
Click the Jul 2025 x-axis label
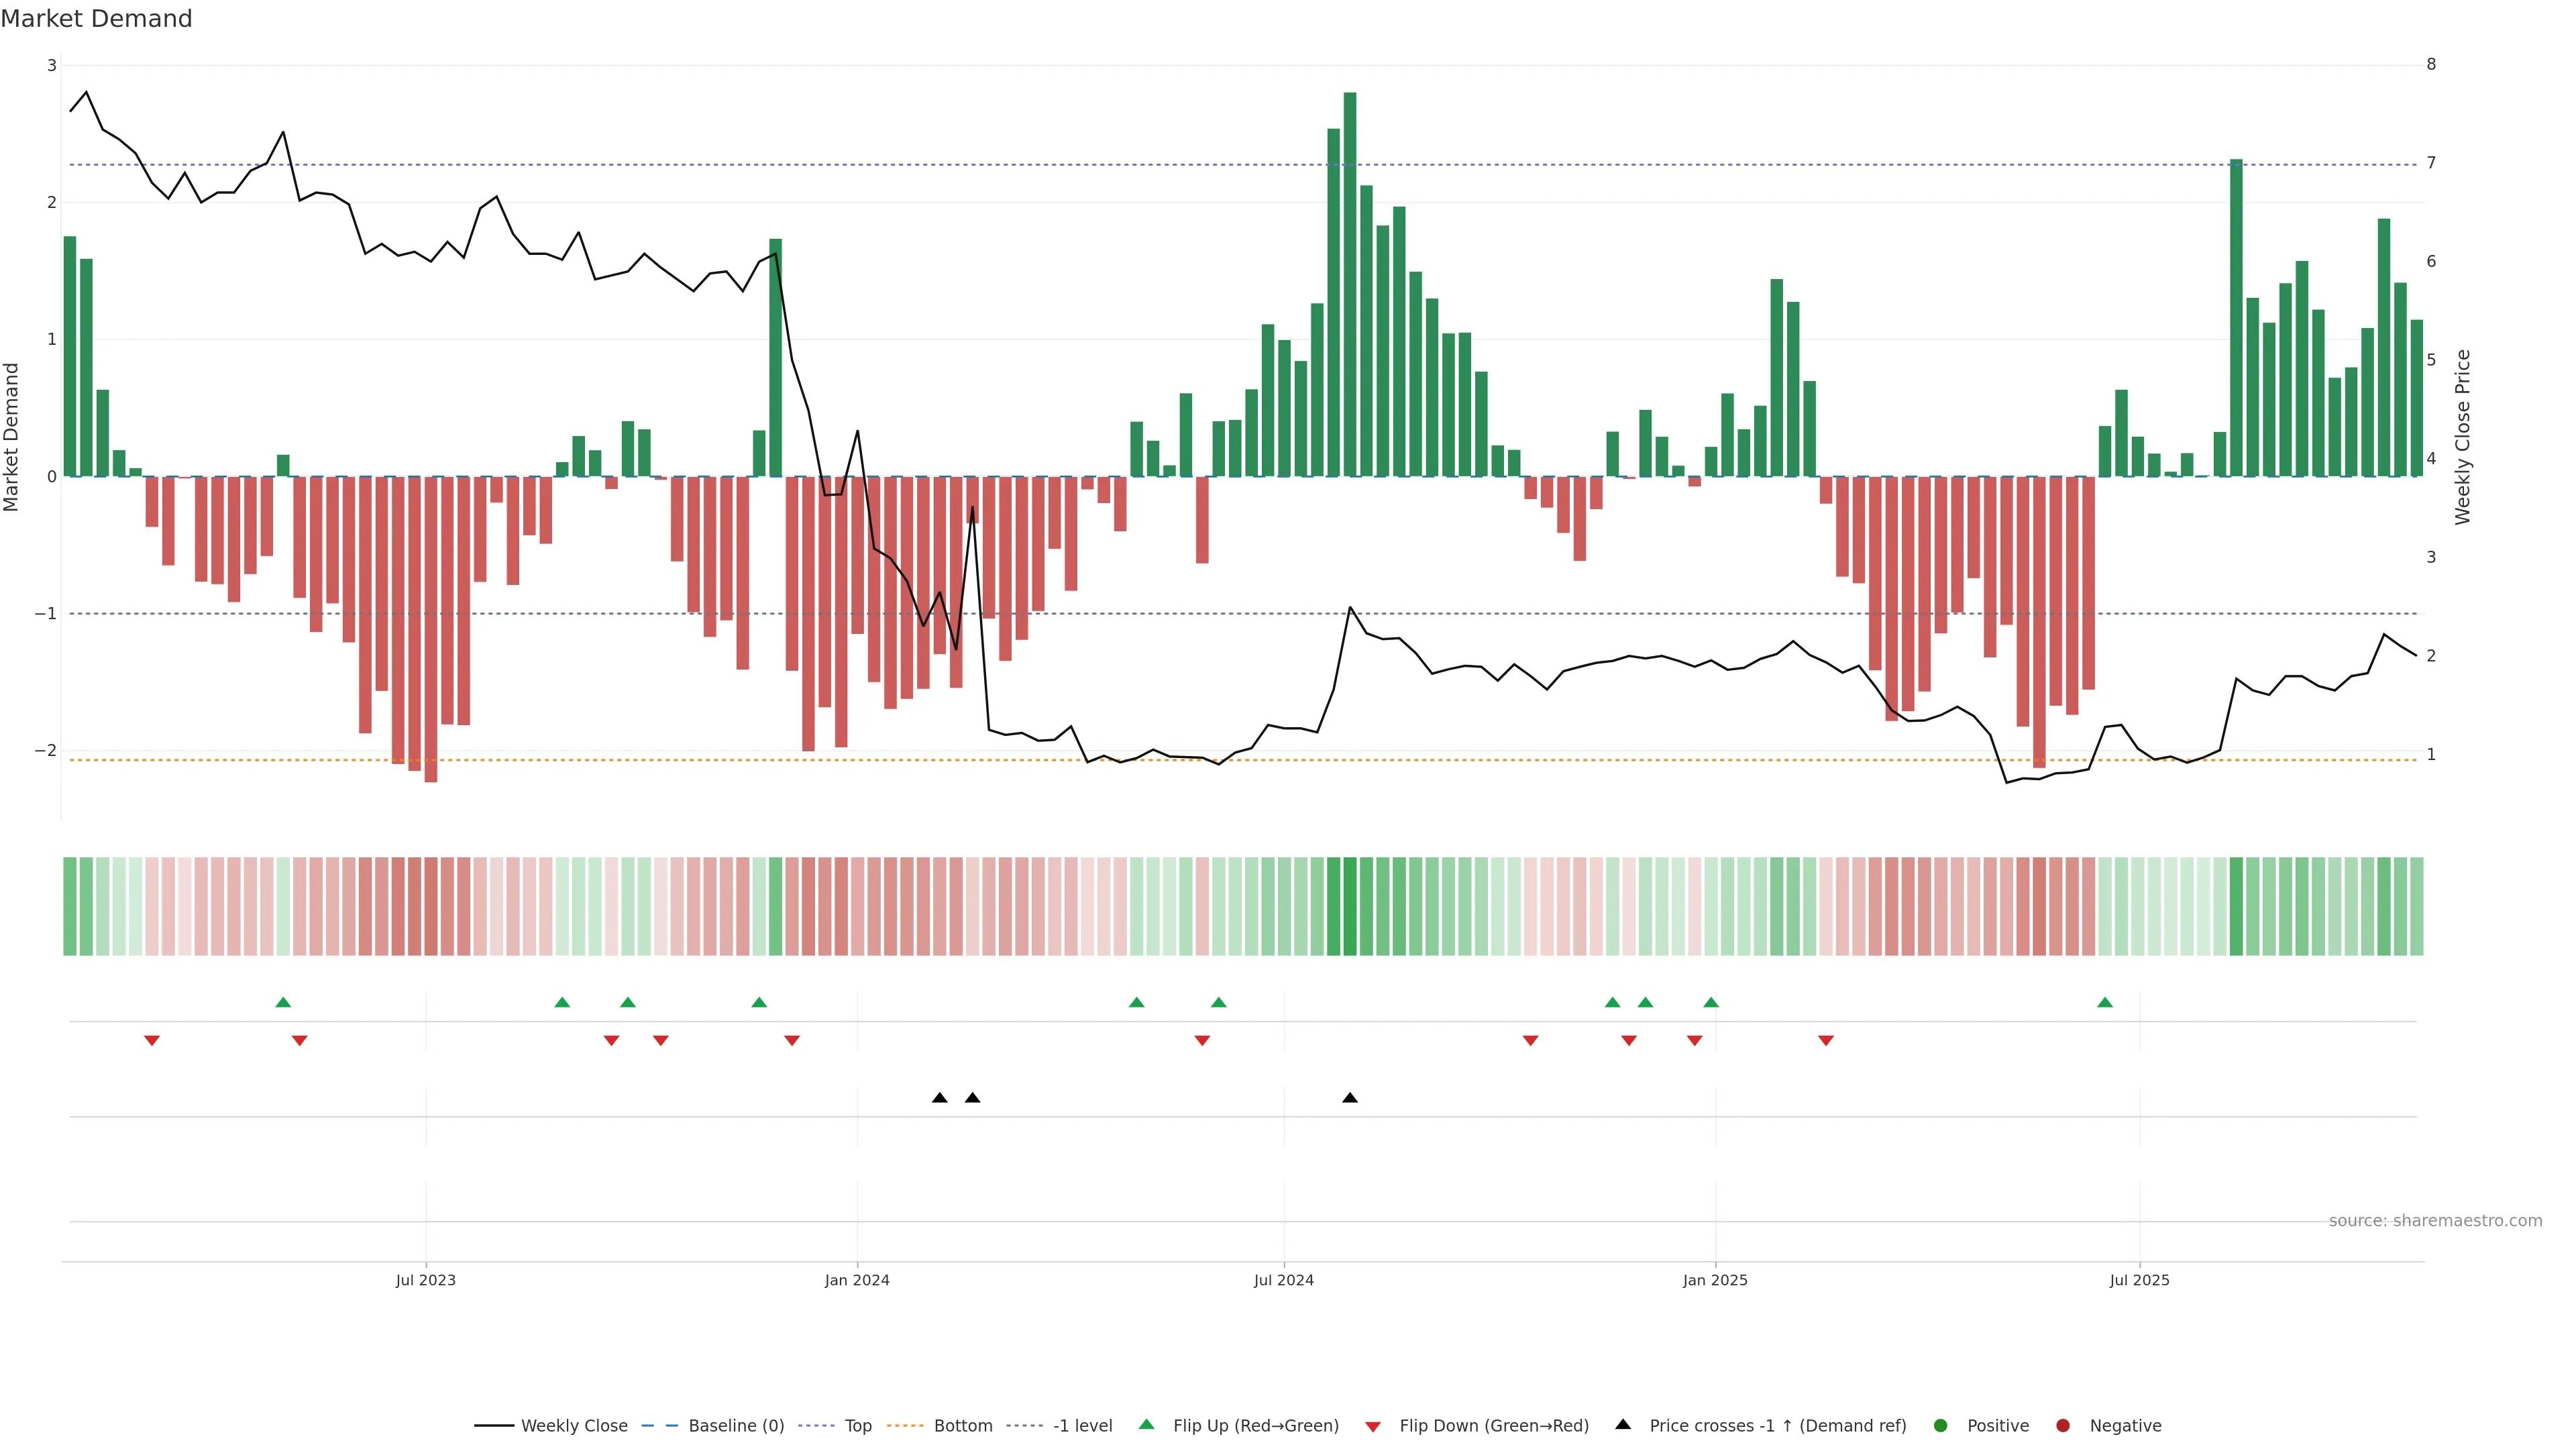coord(2139,1280)
